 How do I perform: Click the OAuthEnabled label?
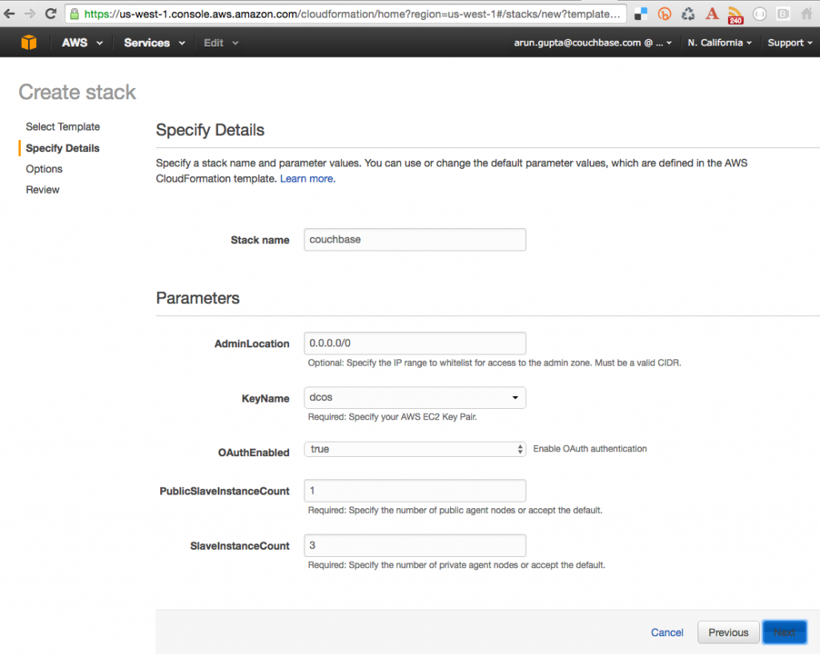coord(254,453)
